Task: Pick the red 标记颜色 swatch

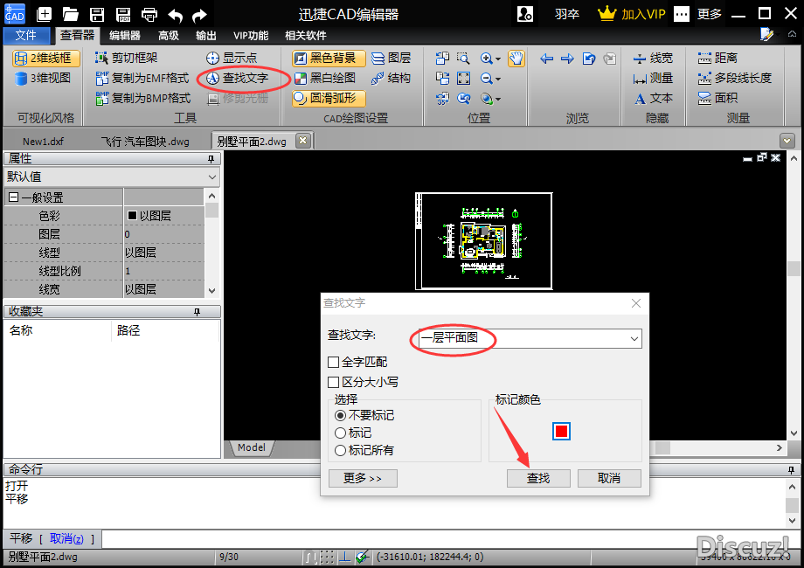Action: [561, 431]
